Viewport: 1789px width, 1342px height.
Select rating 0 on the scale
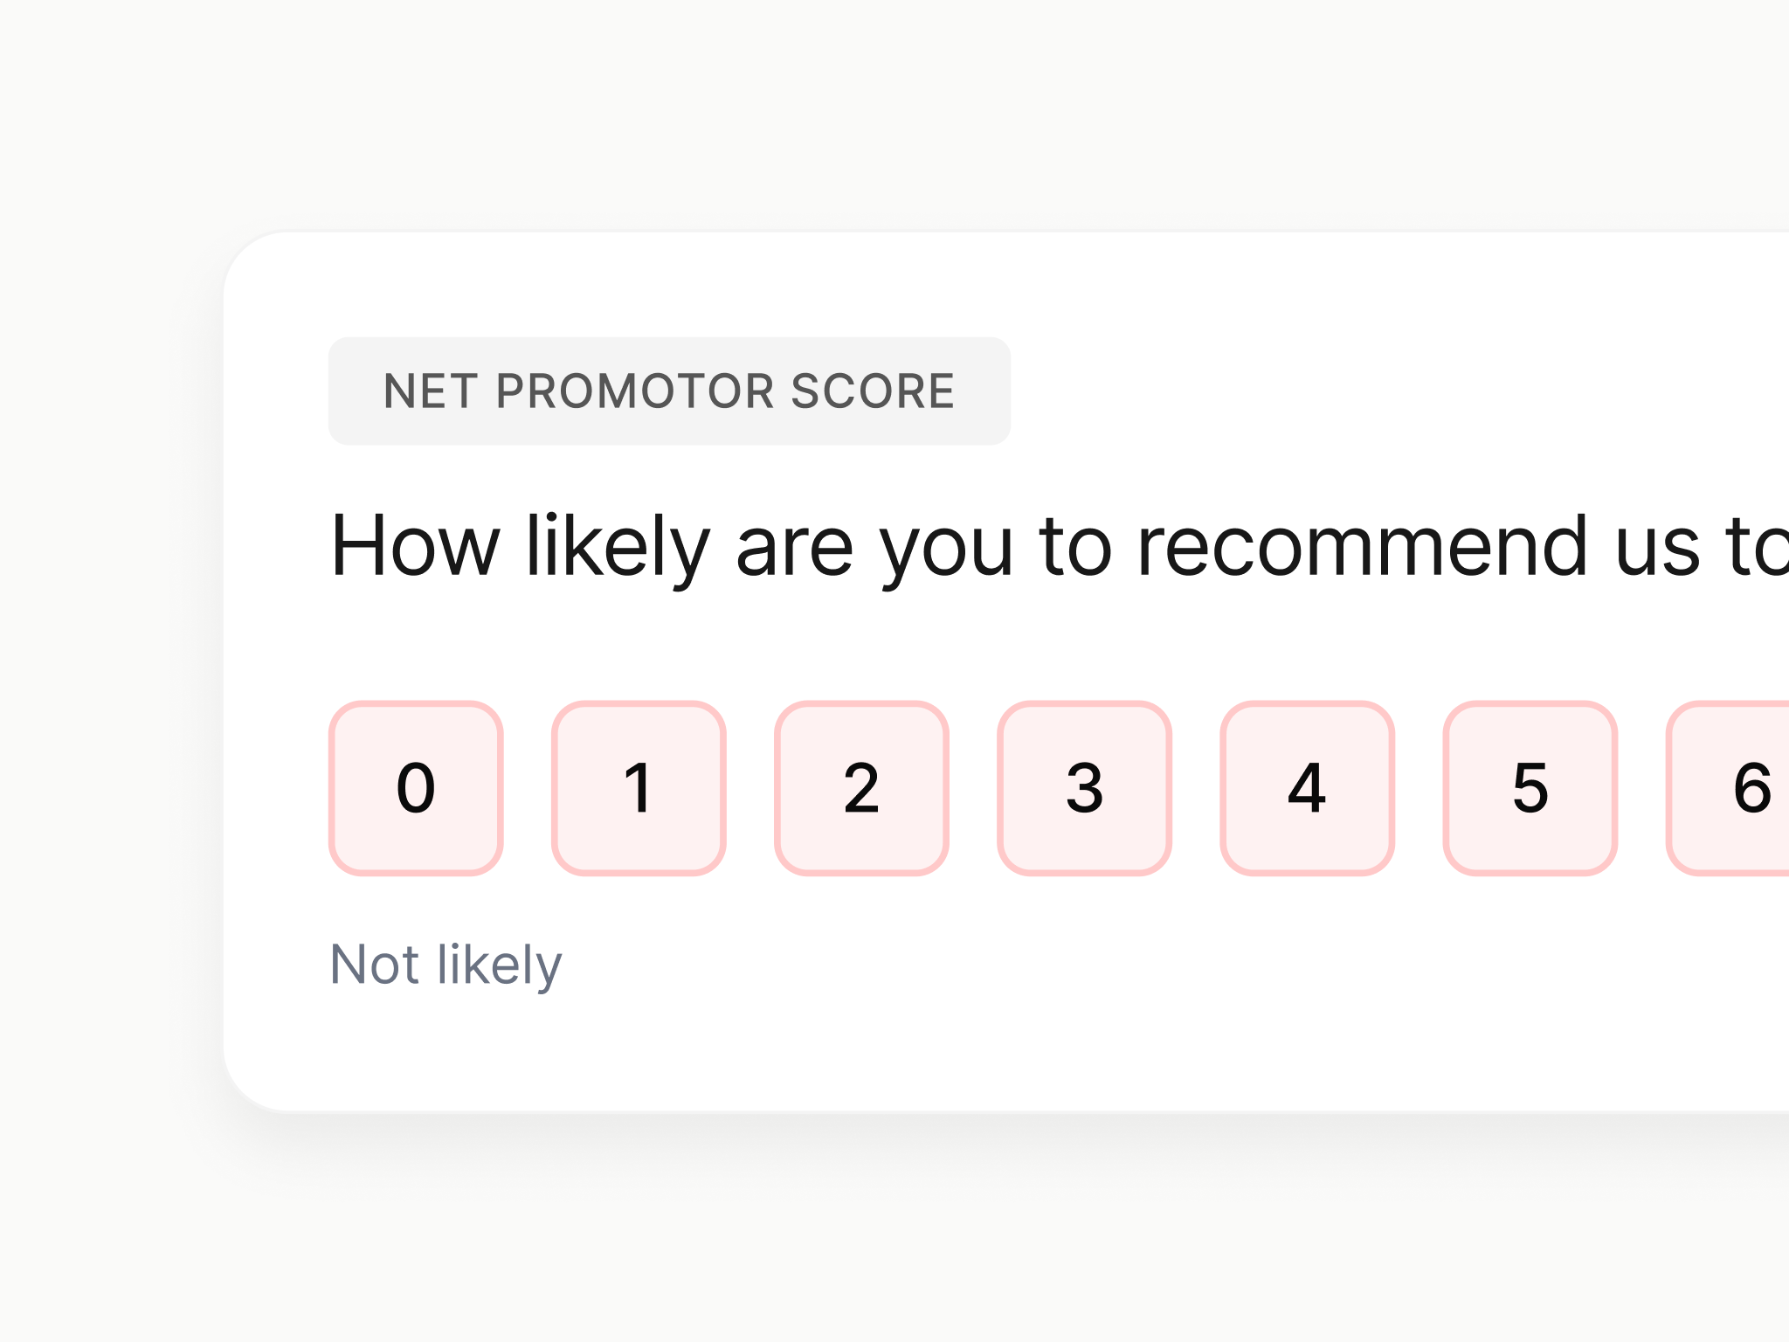tap(416, 788)
